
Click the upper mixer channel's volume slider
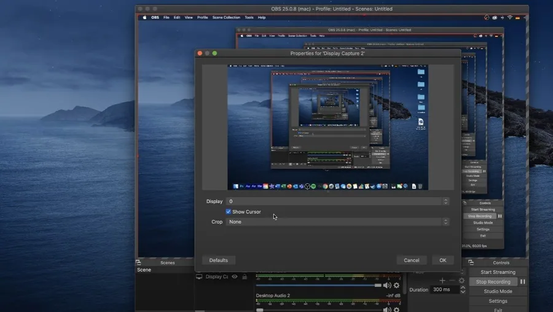[319, 285]
